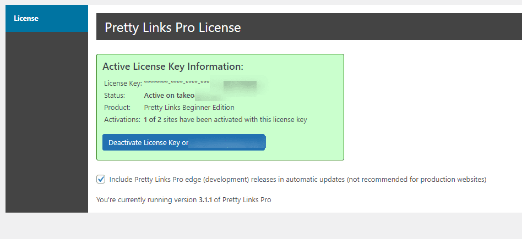Click the 'Active on takeo' status value
This screenshot has width=522, height=239.
(169, 96)
